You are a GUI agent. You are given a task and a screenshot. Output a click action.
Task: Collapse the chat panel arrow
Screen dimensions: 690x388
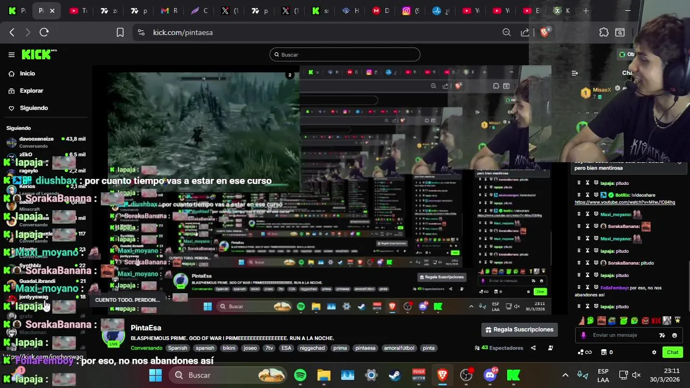pyautogui.click(x=575, y=73)
